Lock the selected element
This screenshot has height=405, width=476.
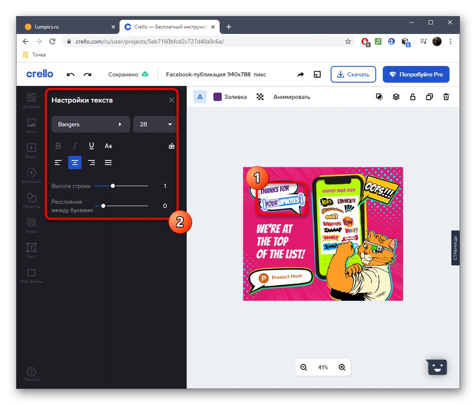(x=412, y=97)
